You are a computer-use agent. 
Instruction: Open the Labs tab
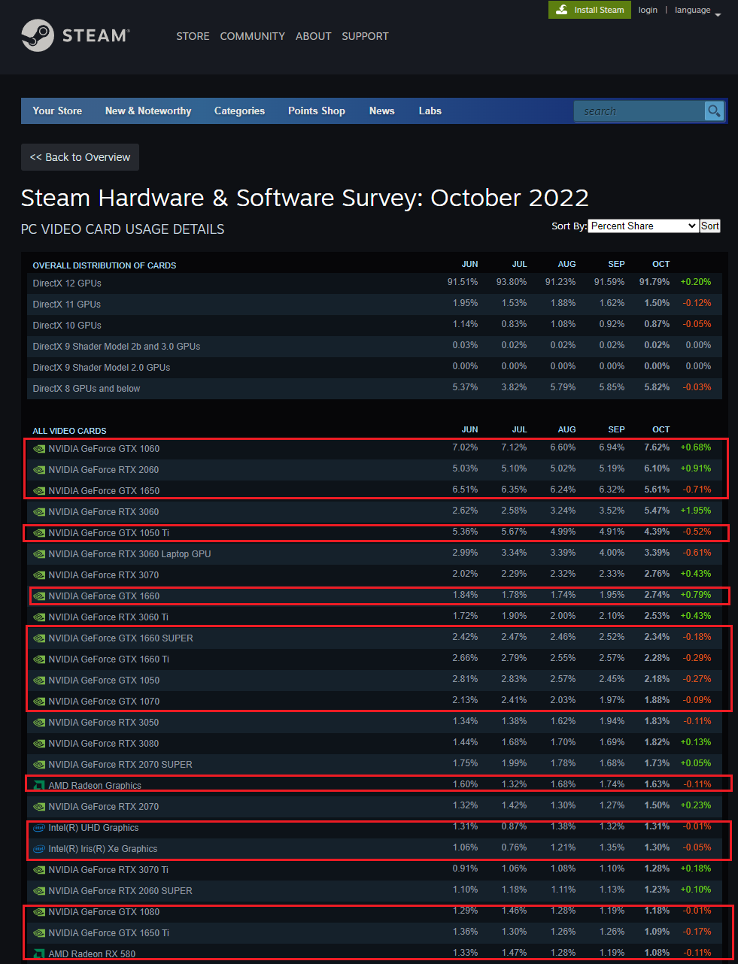click(430, 111)
